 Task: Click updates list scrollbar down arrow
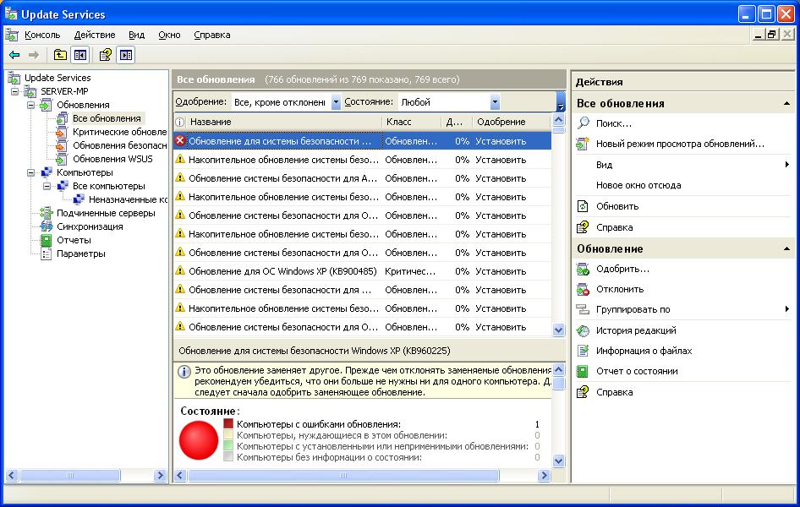point(559,330)
